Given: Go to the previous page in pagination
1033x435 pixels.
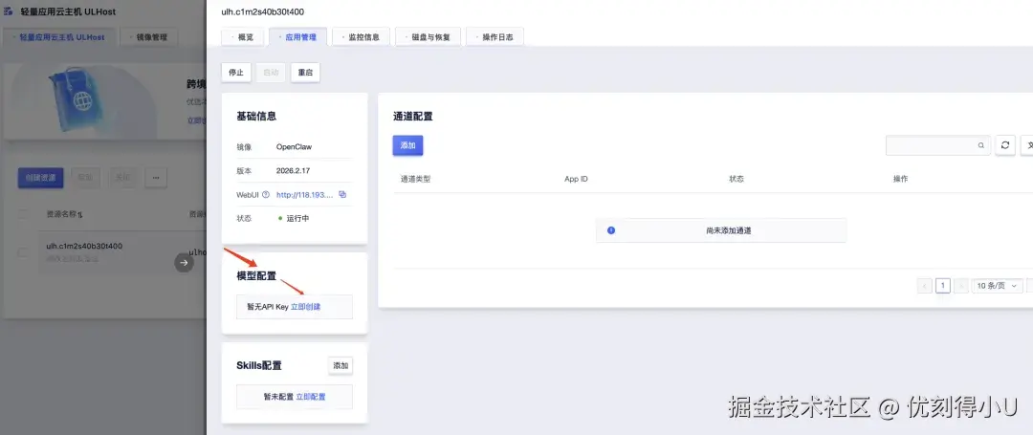Looking at the screenshot, I should (924, 286).
